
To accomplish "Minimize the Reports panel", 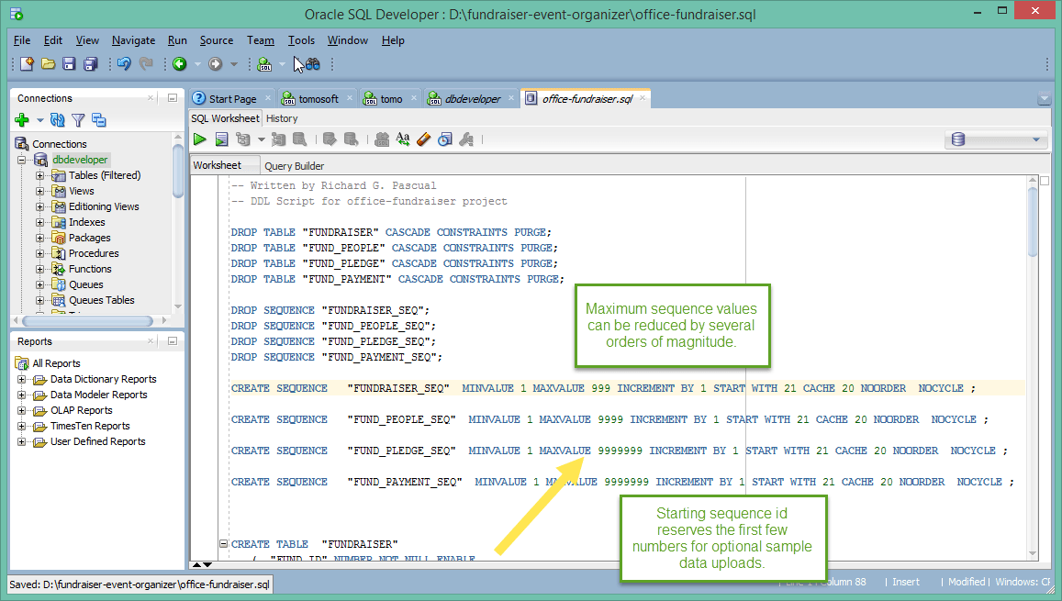I will tap(172, 341).
